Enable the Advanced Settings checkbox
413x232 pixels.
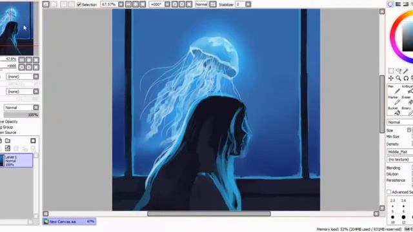pos(389,192)
